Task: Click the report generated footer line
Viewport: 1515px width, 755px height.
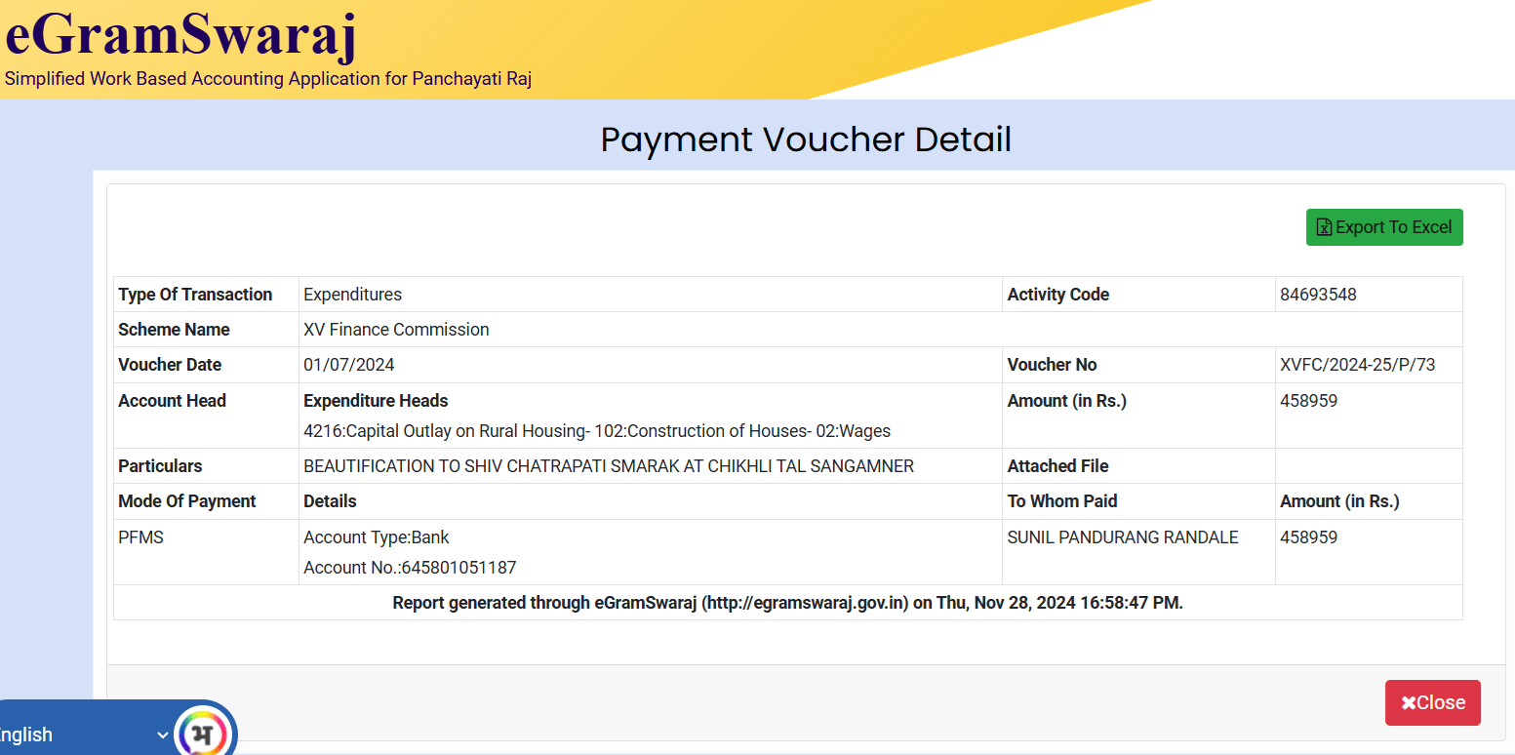Action: tap(787, 603)
